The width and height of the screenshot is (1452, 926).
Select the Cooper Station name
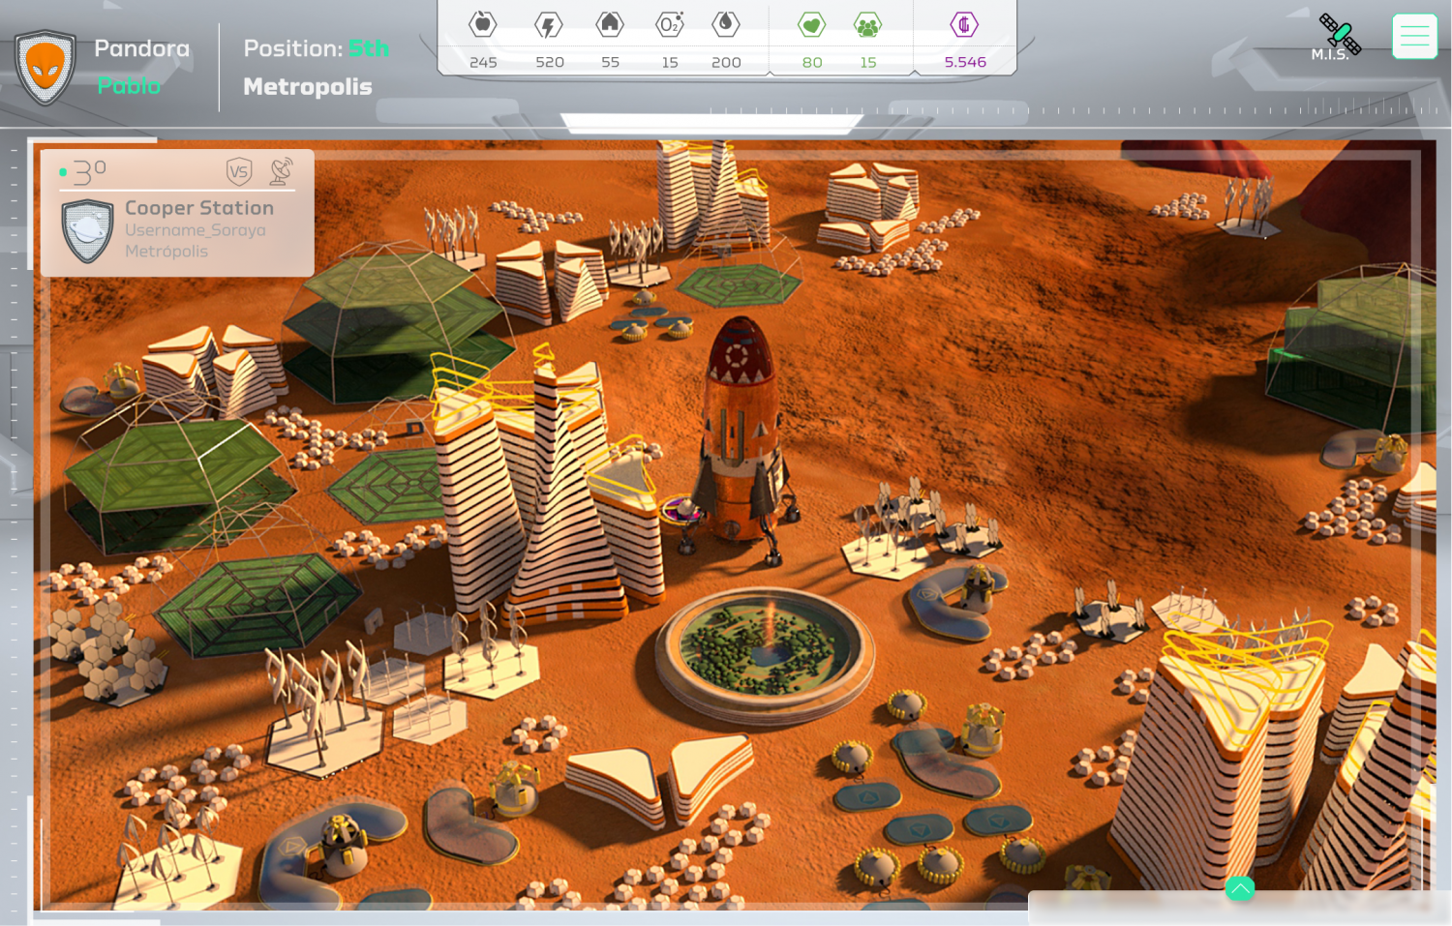(x=199, y=208)
